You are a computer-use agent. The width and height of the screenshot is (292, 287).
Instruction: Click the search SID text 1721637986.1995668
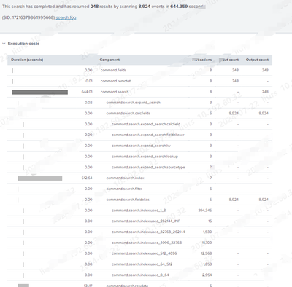coord(34,17)
